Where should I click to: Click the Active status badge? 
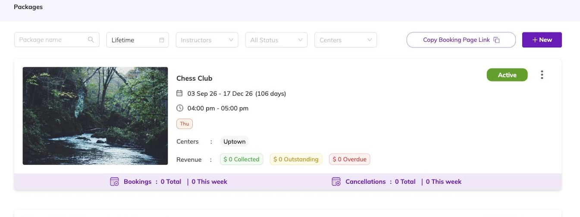coord(507,75)
